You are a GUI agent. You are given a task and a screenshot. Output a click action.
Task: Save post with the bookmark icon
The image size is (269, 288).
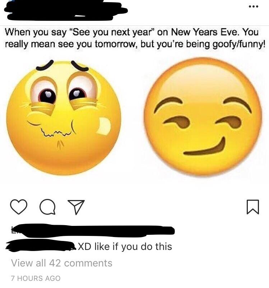point(252,206)
